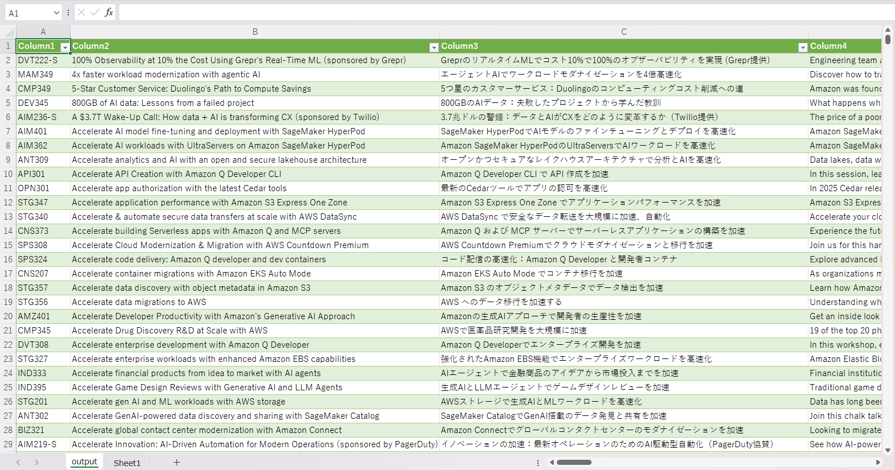Viewport: 895px width, 470px height.
Task: Click into the formula bar input field
Action: [x=501, y=13]
